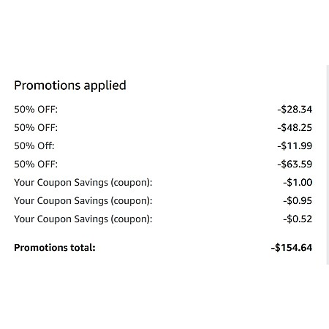Click the Promotions total label
The width and height of the screenshot is (329, 329).
[x=55, y=248]
